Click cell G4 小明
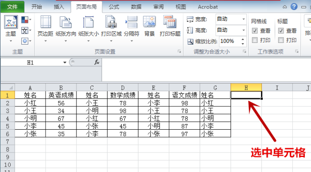 pos(215,118)
